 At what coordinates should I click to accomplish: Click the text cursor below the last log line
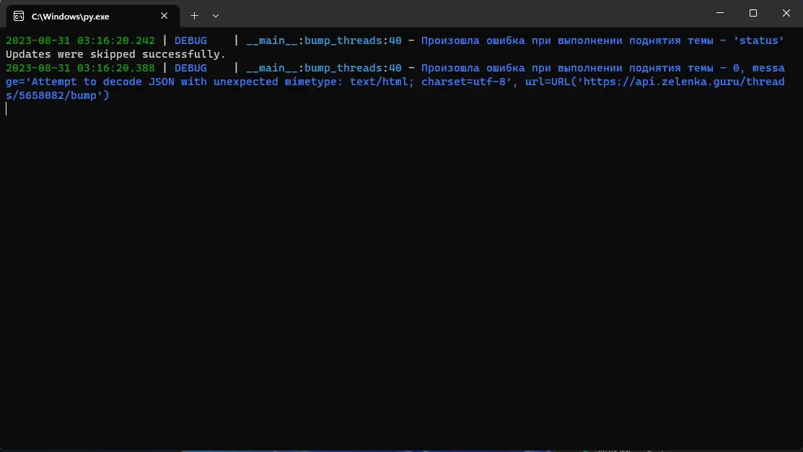click(x=6, y=109)
